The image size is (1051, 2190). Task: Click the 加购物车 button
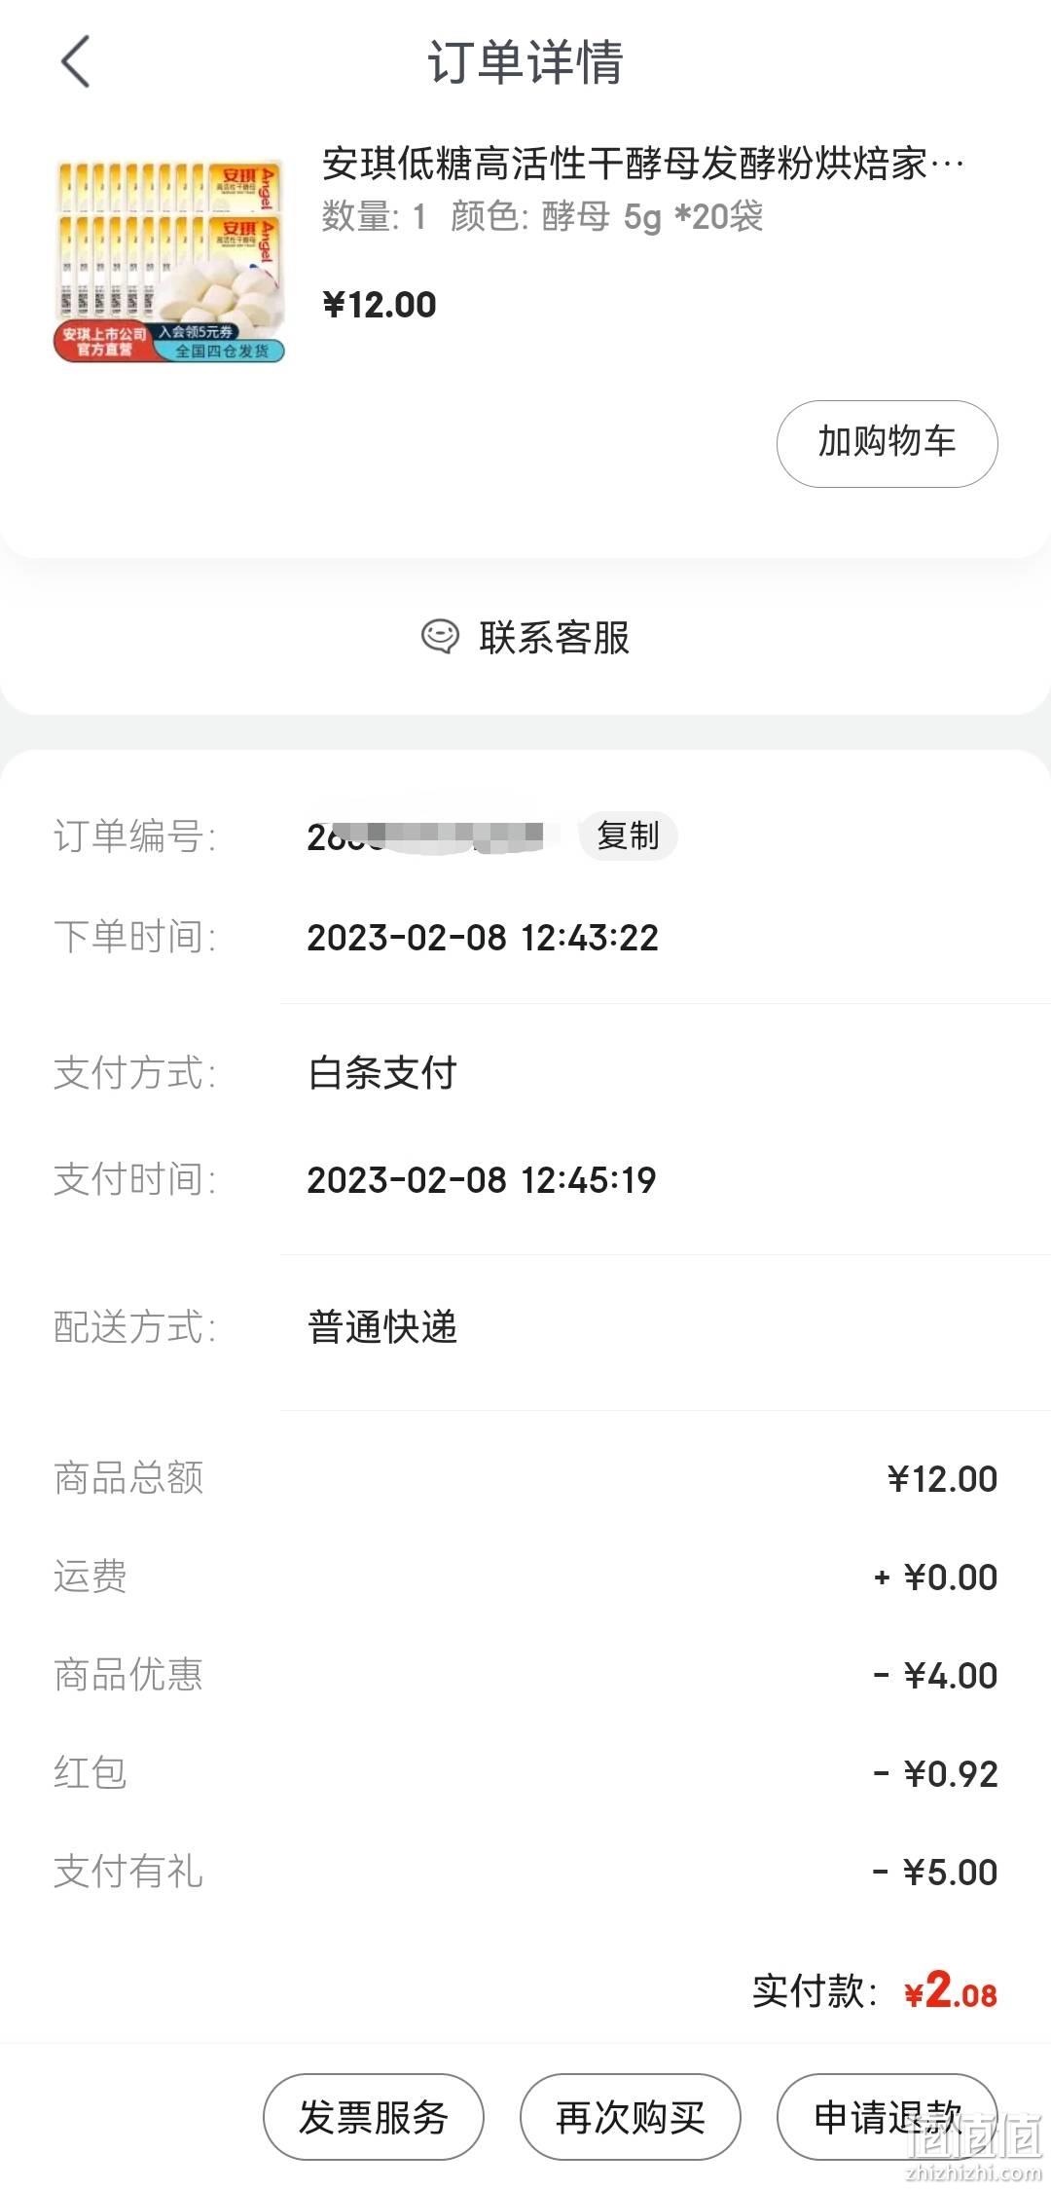887,443
